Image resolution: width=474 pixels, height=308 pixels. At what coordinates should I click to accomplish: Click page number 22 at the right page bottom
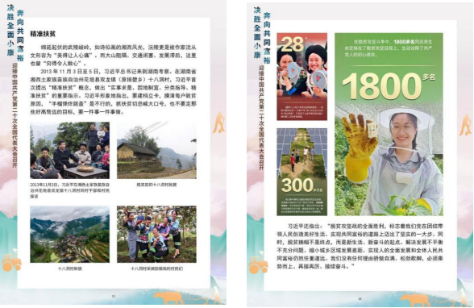360,298
